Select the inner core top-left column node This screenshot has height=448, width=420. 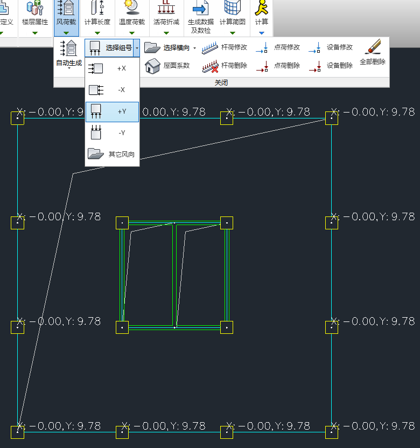tap(122, 223)
